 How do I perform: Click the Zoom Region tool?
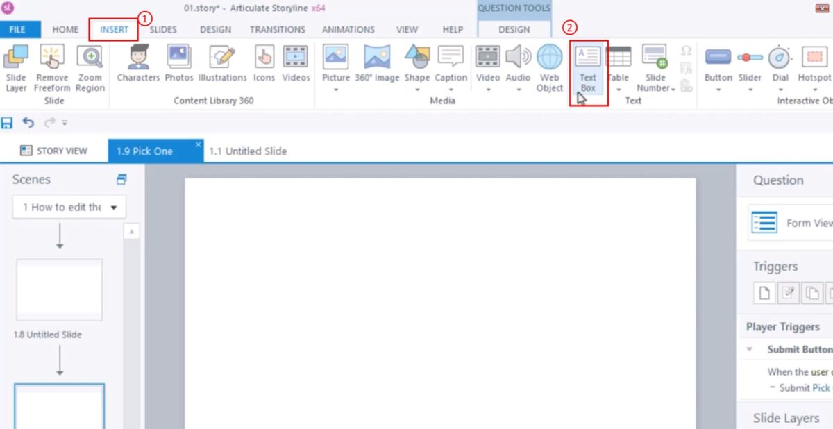pos(90,67)
